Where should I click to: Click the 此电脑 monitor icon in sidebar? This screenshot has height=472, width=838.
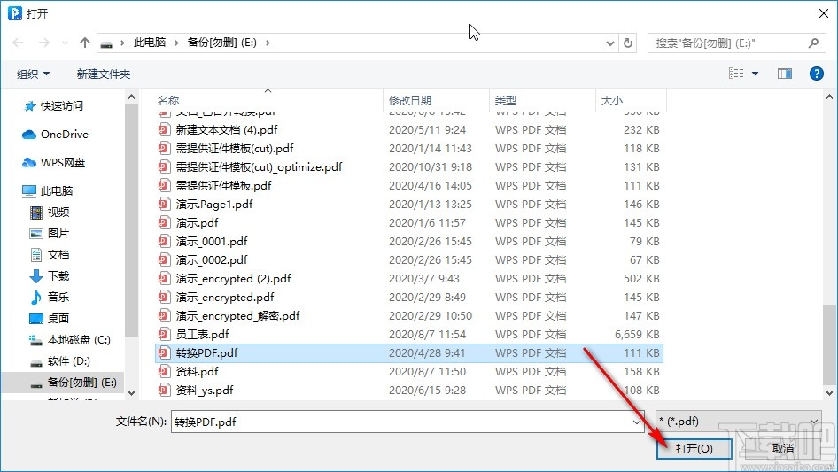(29, 190)
